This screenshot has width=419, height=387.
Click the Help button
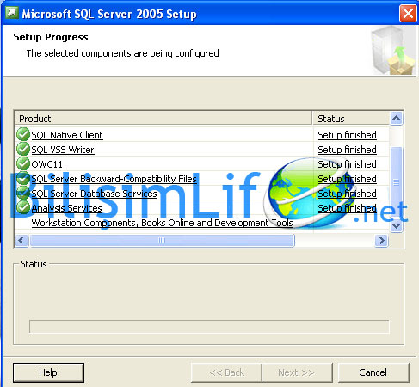tap(48, 372)
